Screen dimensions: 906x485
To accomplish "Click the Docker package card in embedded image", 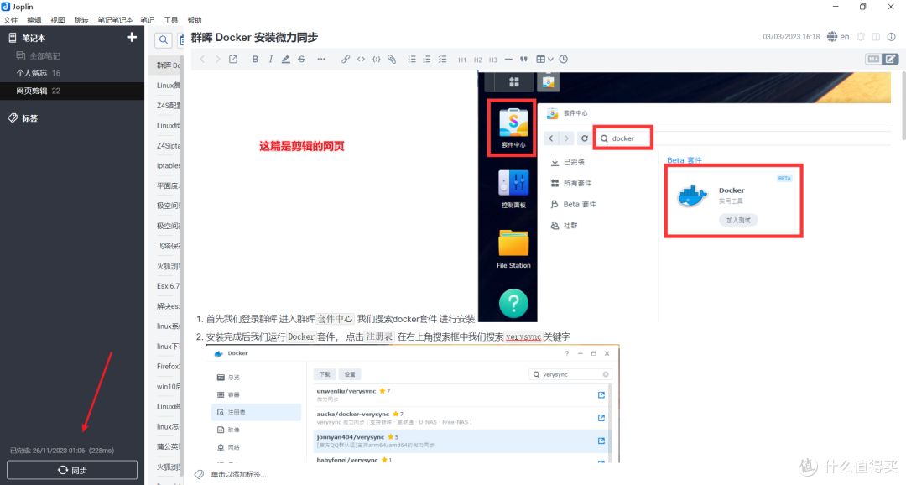I will [x=733, y=201].
